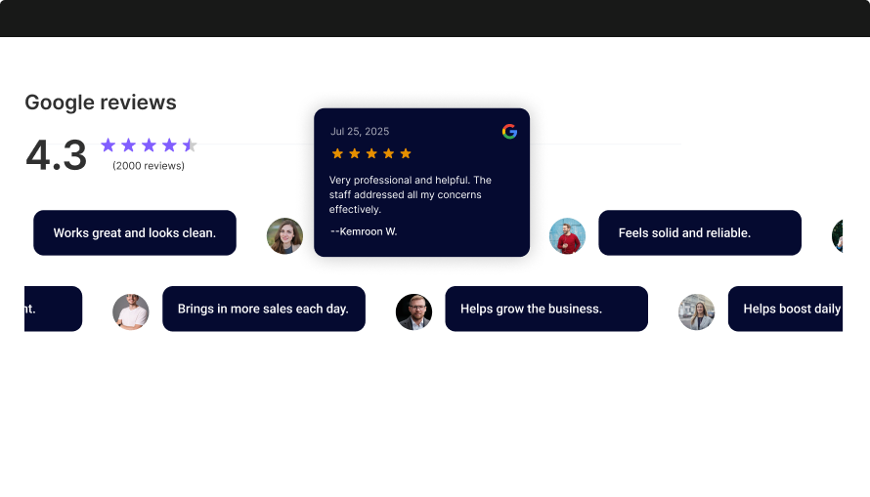Screen dimensions: 870x497
Task: Click the half-filled fifth purple star
Action: (190, 145)
